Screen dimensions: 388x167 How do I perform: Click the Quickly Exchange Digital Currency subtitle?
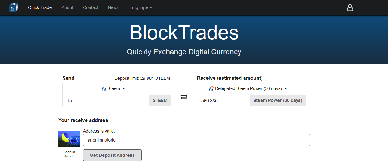pyautogui.click(x=184, y=52)
